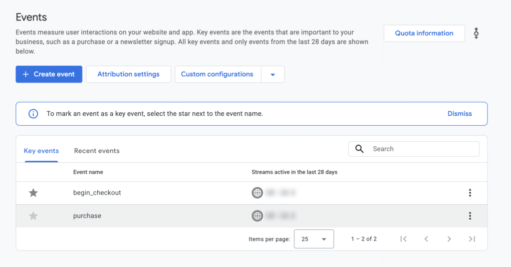Open the Items per page dropdown
511x267 pixels.
[x=314, y=239]
